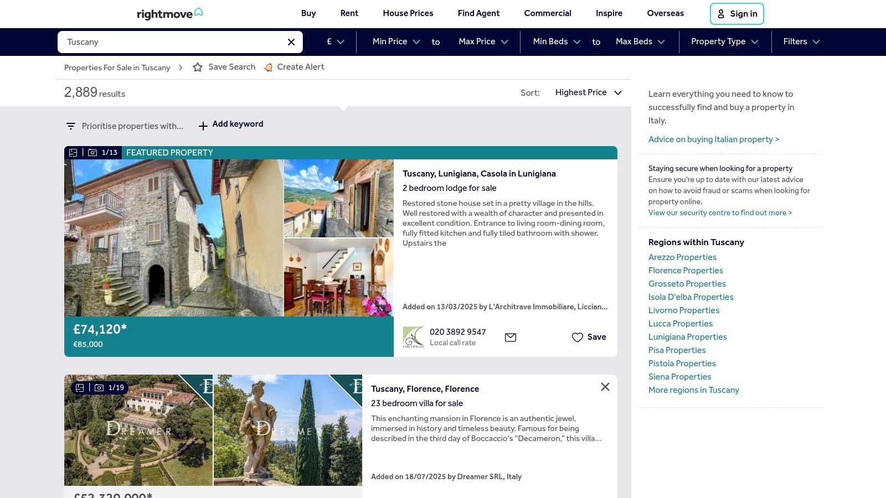Open Pisa Properties link
Viewport: 886px width, 498px height.
tap(677, 350)
